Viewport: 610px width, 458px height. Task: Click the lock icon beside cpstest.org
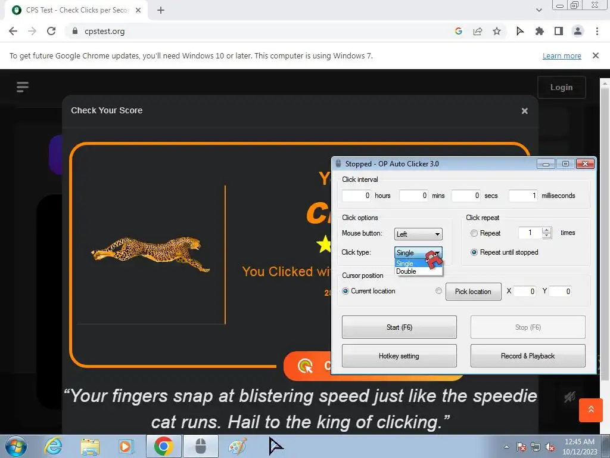75,31
